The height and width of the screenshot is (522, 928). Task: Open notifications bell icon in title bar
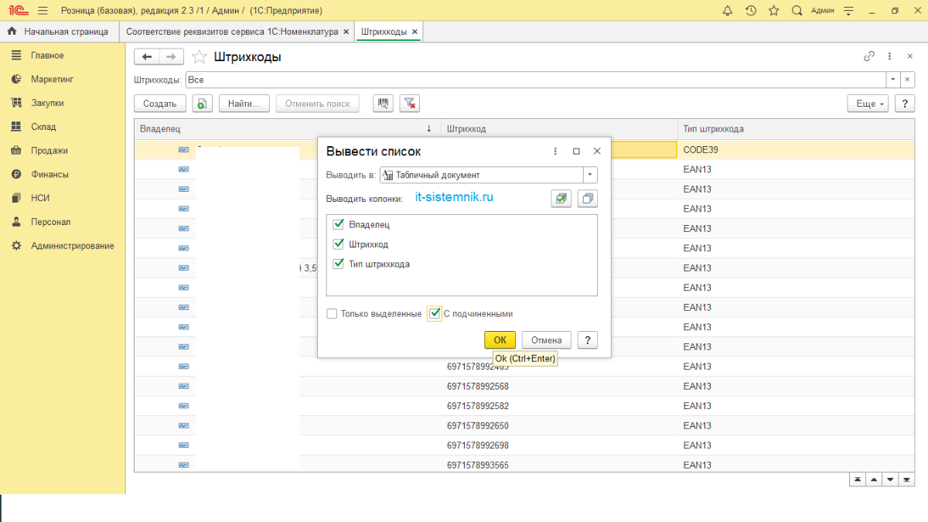pos(727,11)
